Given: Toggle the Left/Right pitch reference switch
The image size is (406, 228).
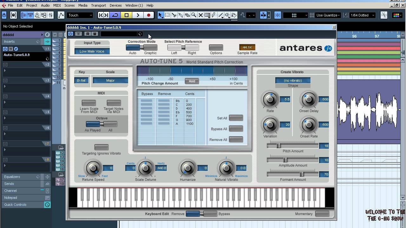Looking at the screenshot, I should (x=183, y=47).
